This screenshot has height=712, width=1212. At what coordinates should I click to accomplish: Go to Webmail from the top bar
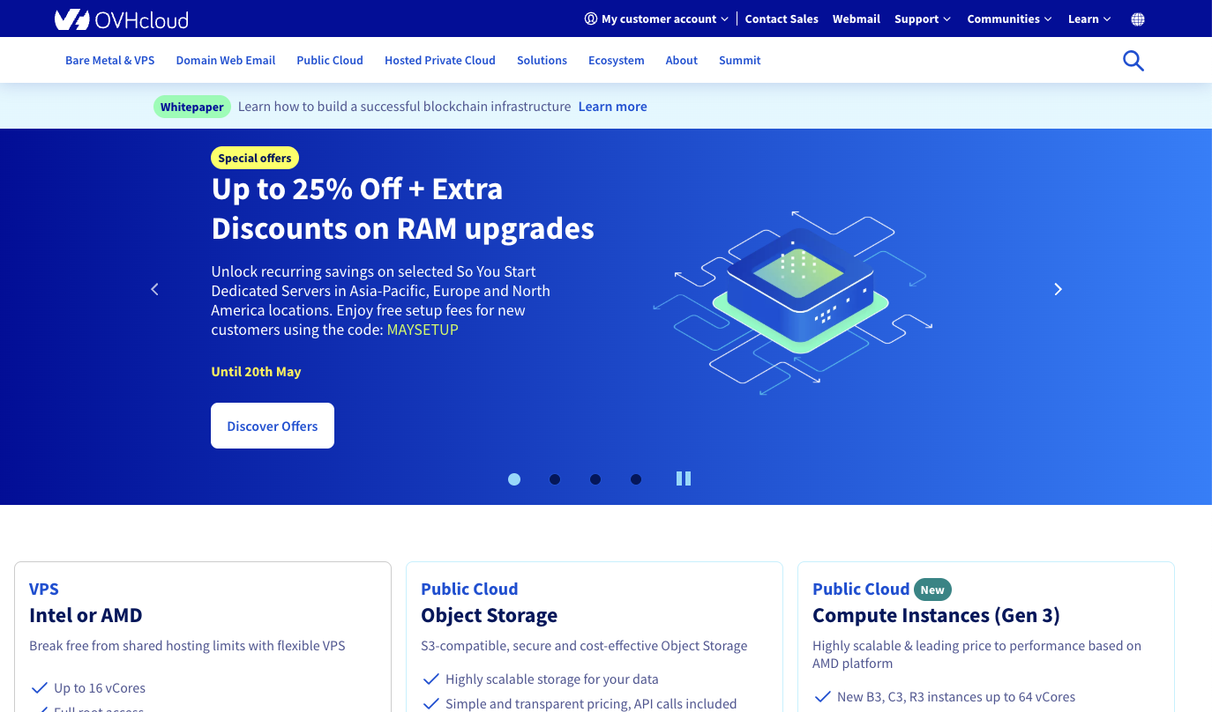pos(856,19)
